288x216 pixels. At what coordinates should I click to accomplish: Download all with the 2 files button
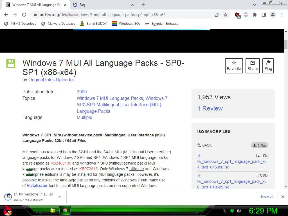260,145
